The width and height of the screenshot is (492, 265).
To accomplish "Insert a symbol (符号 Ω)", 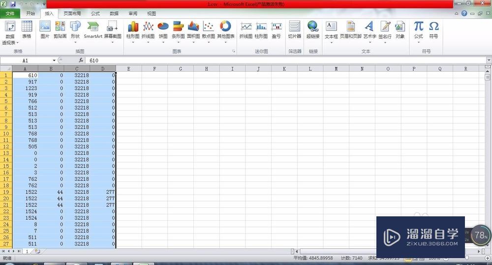I will pyautogui.click(x=433, y=30).
